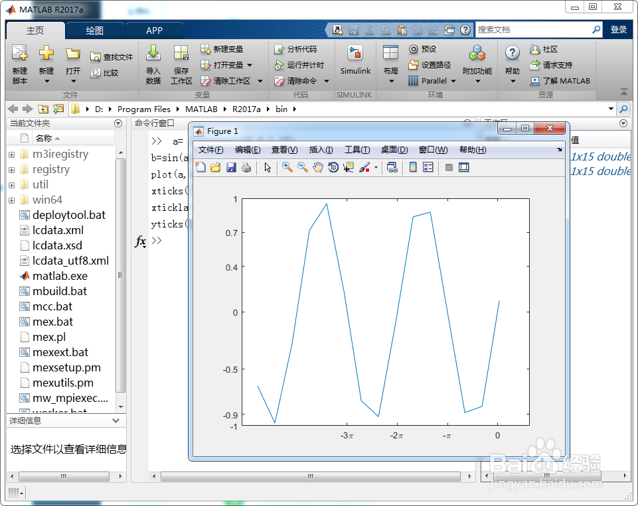Screen dimensions: 638x506
Task: Select Data Cursor tool in Figure 1
Action: point(349,167)
